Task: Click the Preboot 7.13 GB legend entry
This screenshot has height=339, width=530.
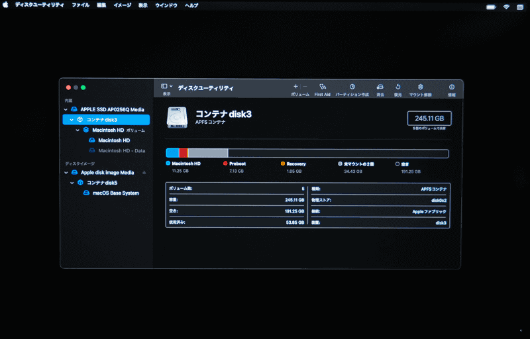Action: click(235, 167)
